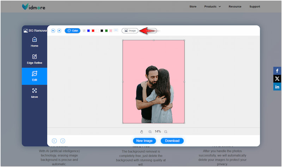
Task: Click the redo arrow icon
Action: click(x=59, y=31)
